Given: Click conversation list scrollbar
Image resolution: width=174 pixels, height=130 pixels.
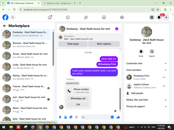Looking at the screenshot, I should [x=53, y=49].
